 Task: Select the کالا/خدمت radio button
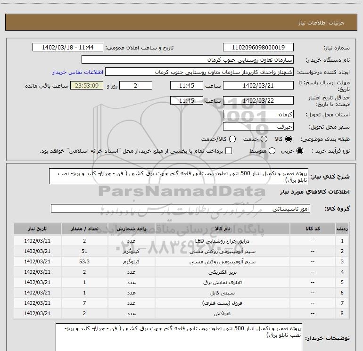tap(232, 139)
